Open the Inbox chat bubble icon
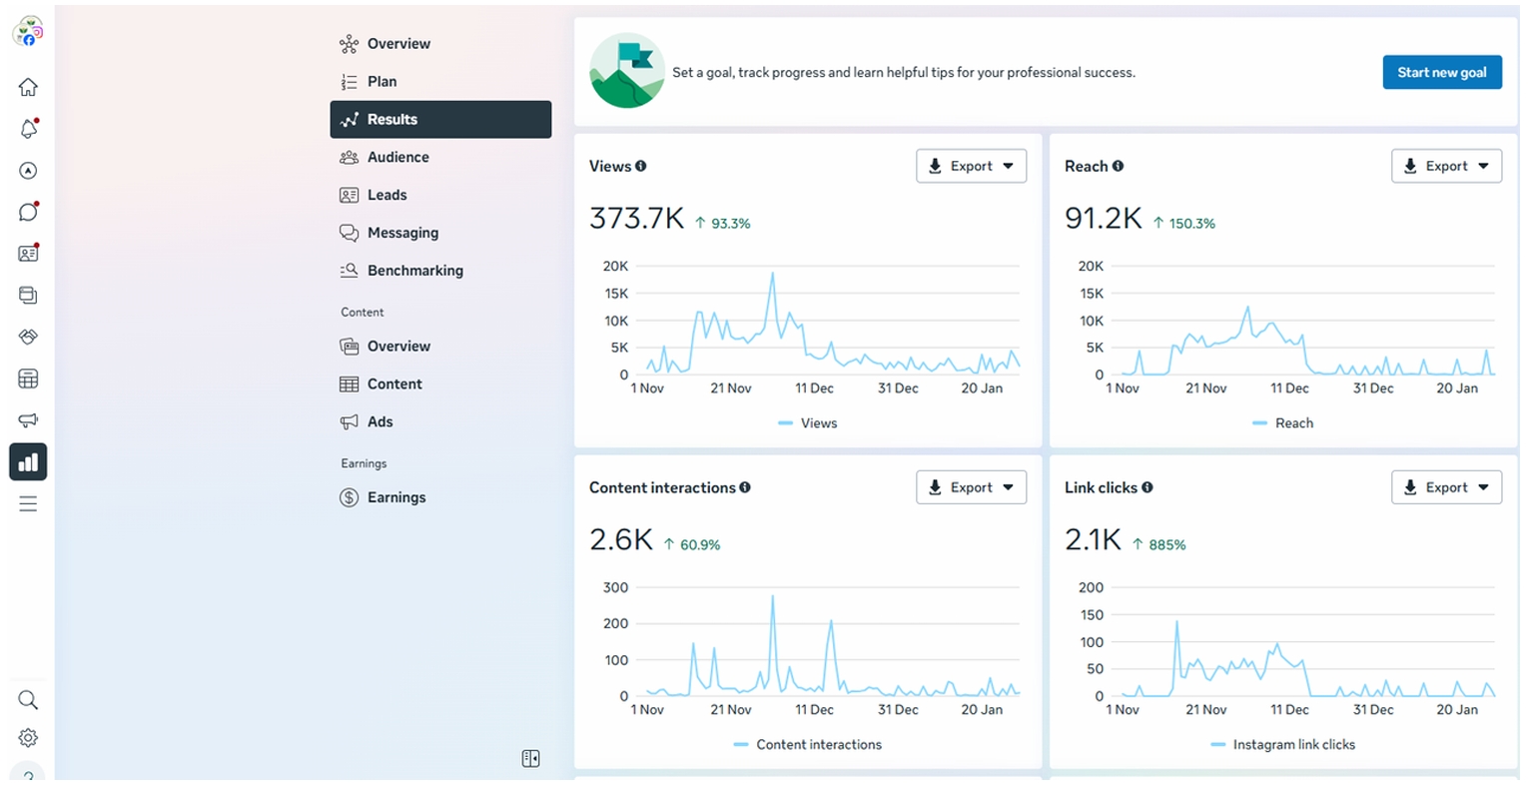 28,212
